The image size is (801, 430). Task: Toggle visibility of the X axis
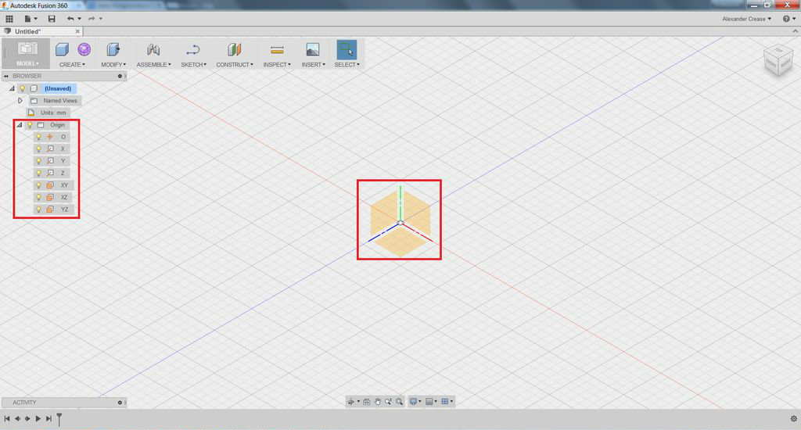[x=38, y=149]
